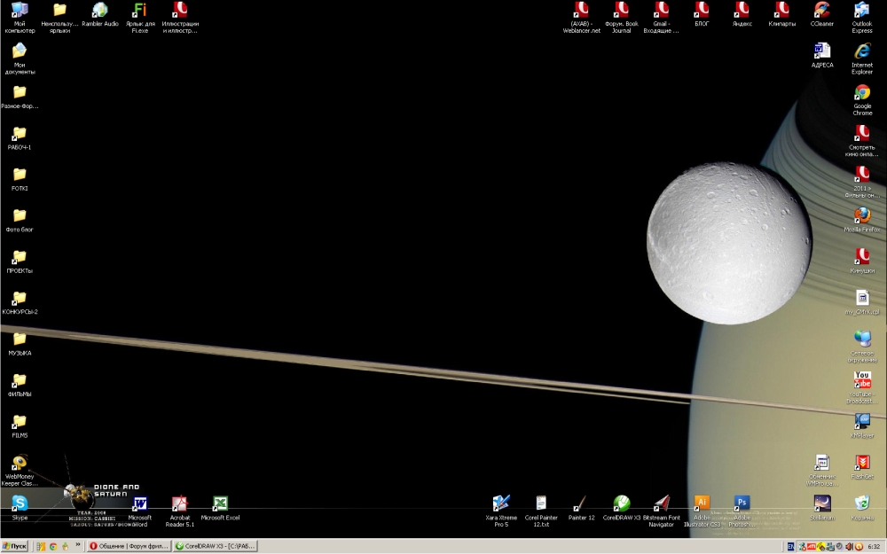887x554 pixels.
Task: Open the volume speaker tray icon
Action: point(849,546)
